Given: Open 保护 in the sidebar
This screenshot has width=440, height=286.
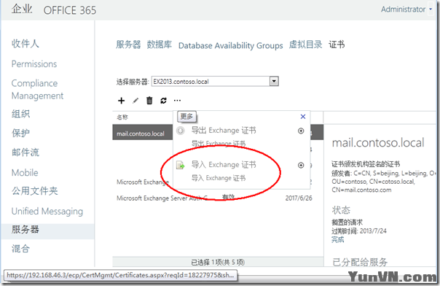Looking at the screenshot, I should tap(21, 134).
